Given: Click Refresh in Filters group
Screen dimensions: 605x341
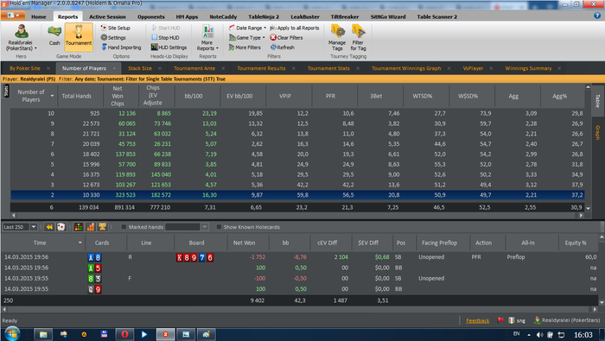Looking at the screenshot, I should (282, 47).
